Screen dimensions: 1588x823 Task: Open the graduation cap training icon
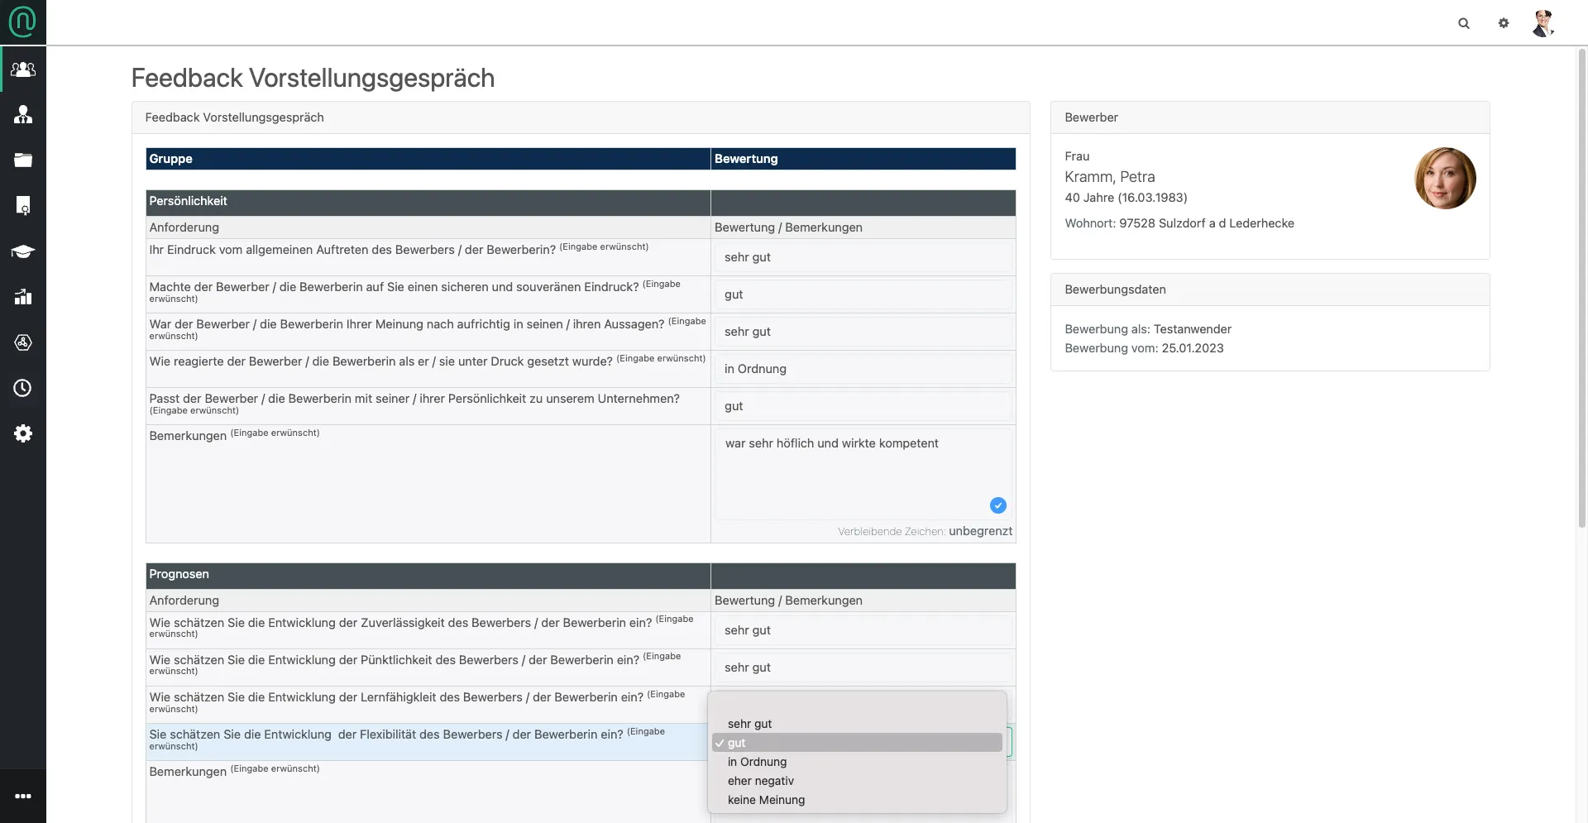click(x=23, y=251)
